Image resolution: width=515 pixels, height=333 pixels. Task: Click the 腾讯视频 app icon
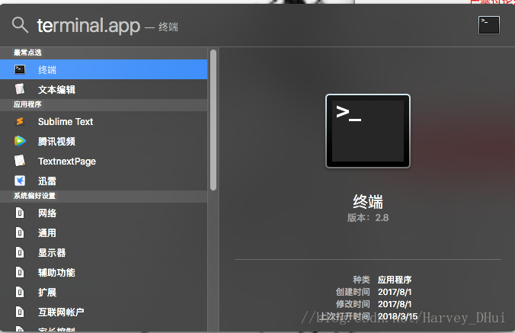click(x=20, y=141)
